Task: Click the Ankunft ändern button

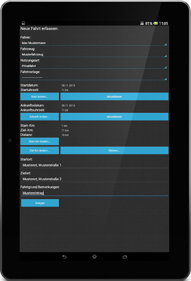Action: pos(40,117)
